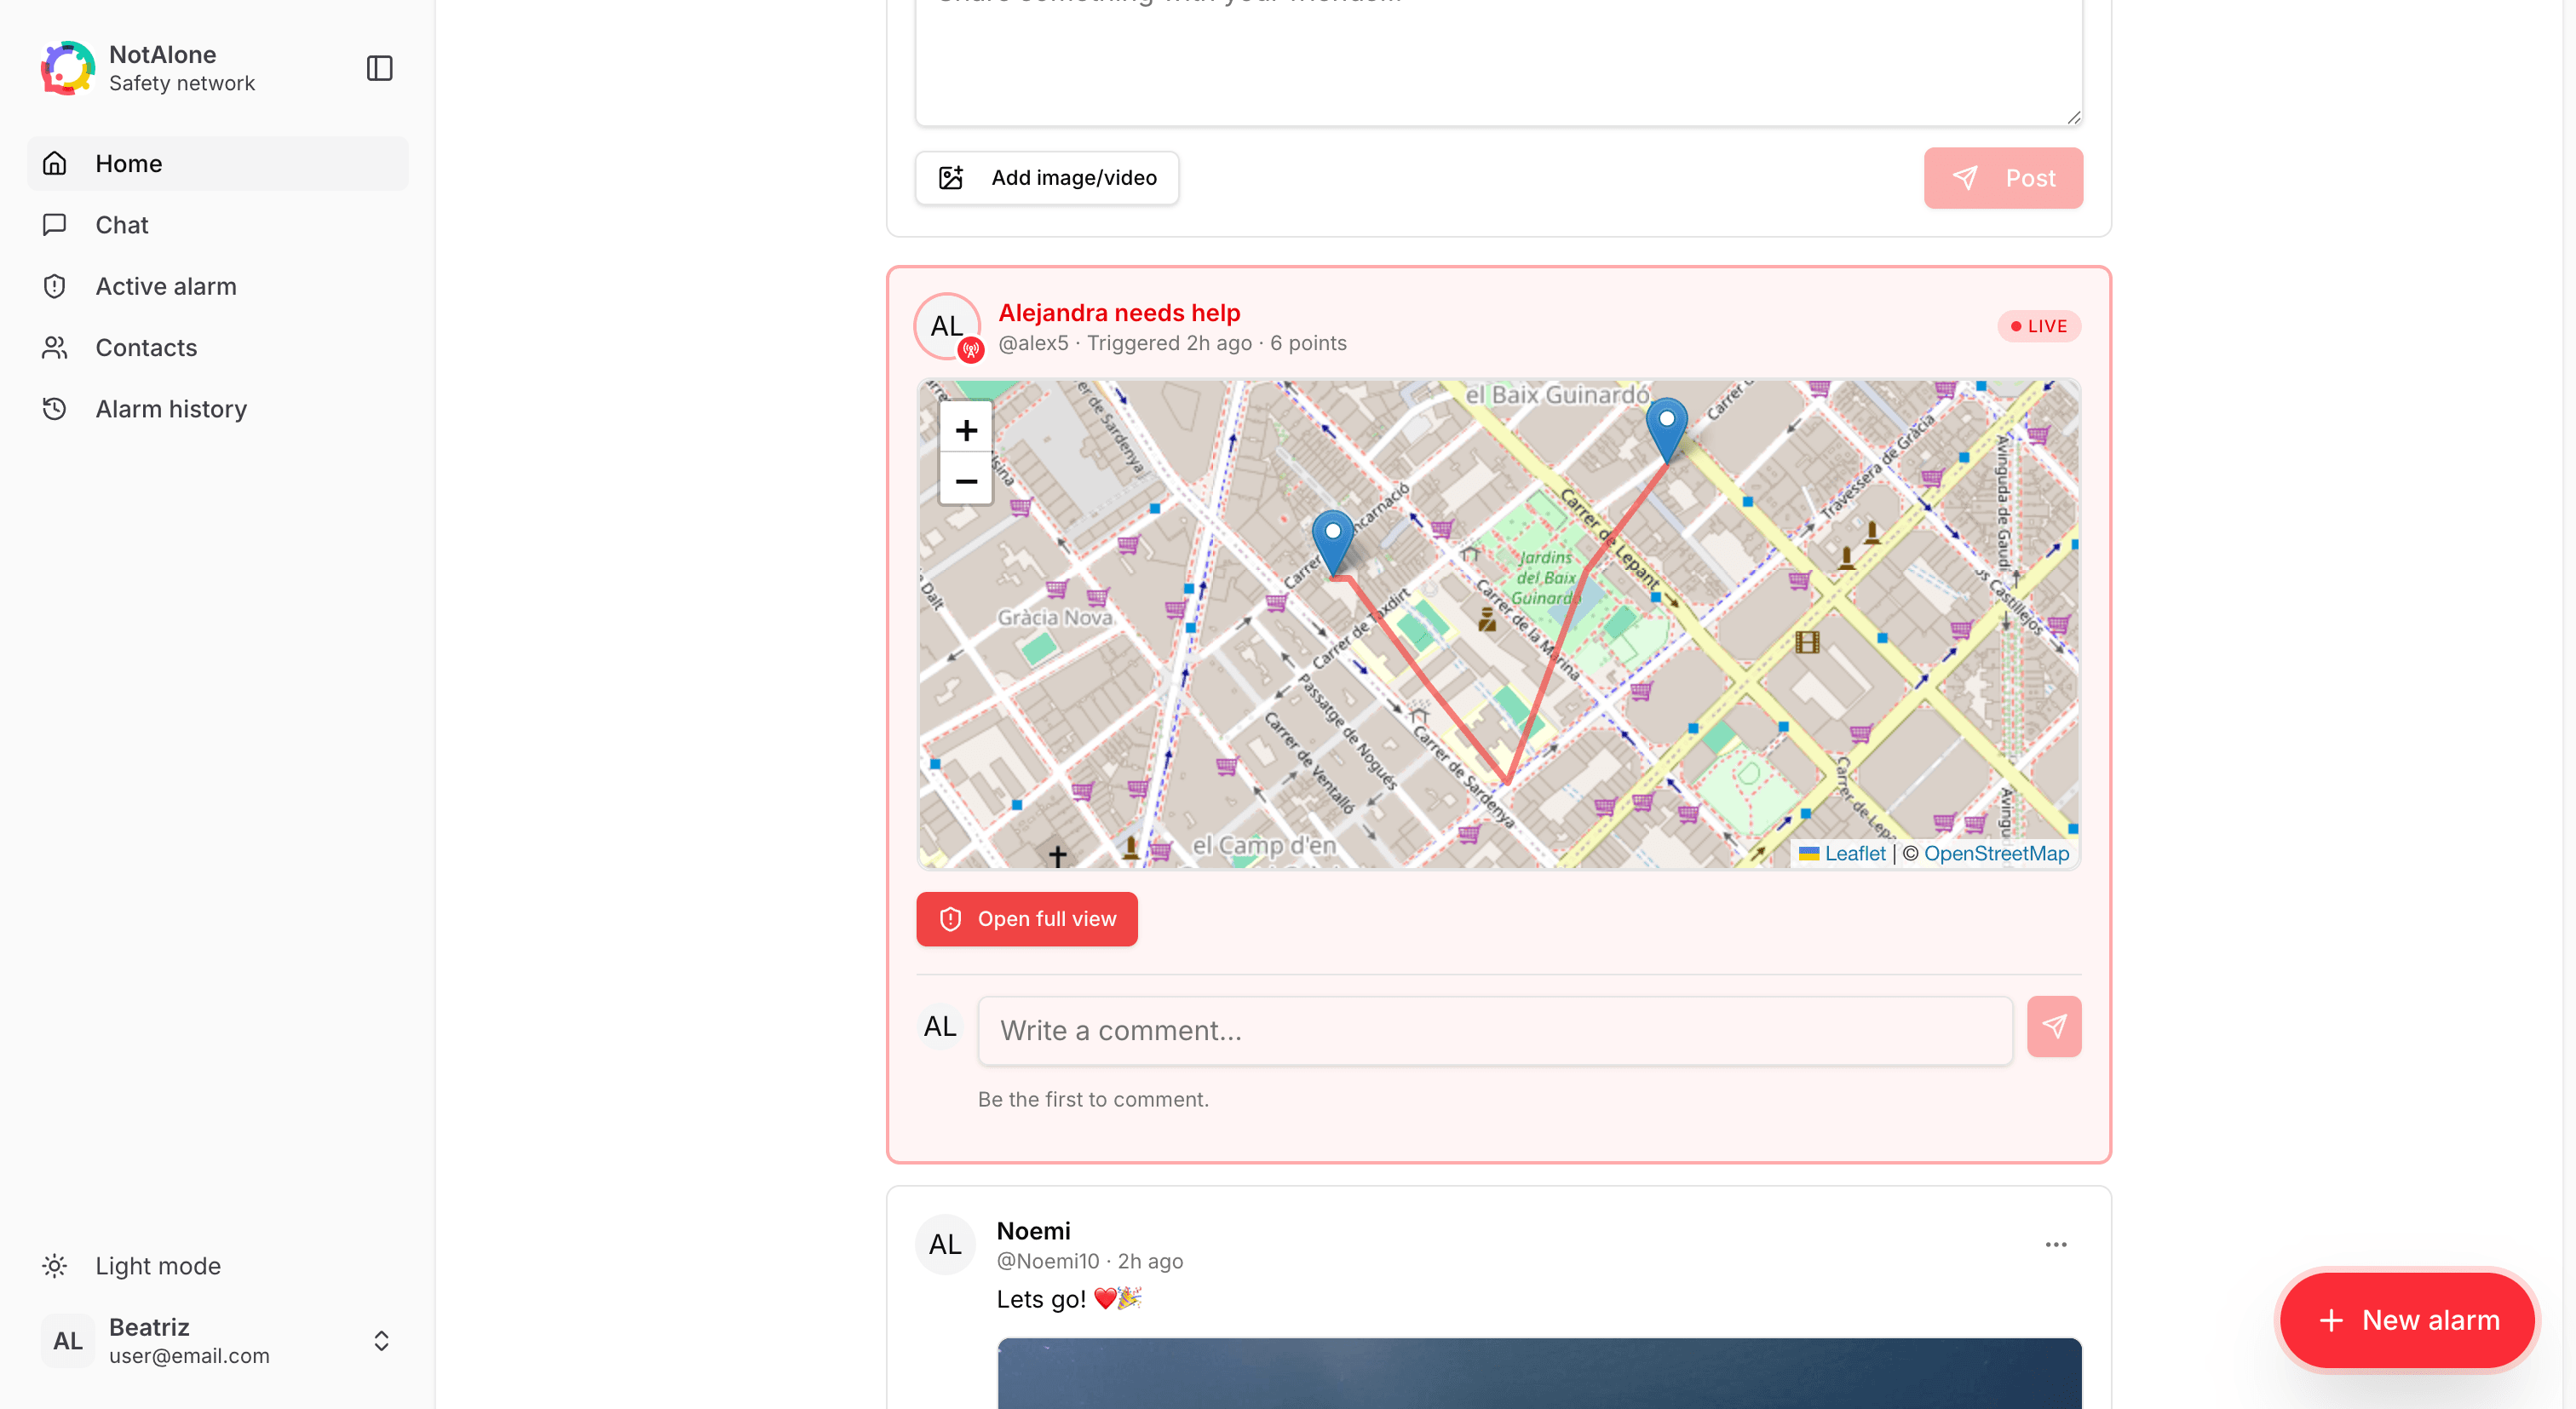
Task: View Alarm history
Action: [218, 409]
